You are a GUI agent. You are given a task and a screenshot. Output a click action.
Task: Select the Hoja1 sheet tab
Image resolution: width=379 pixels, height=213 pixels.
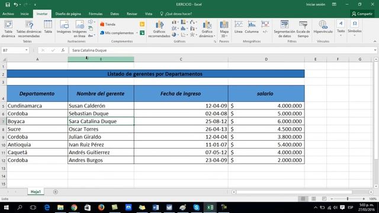[36, 192]
